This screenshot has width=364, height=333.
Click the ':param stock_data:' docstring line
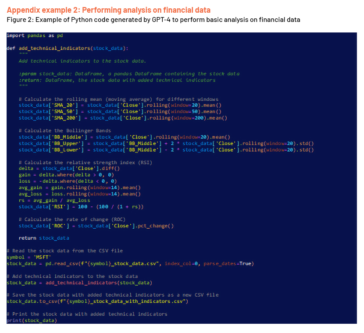[x=129, y=74]
